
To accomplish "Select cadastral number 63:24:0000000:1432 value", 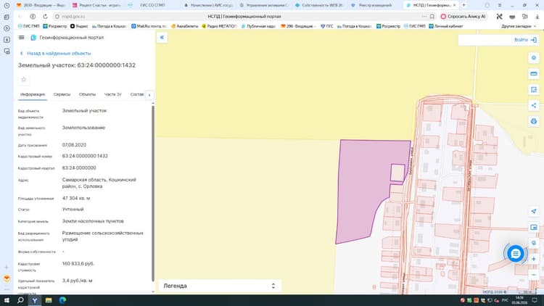I will (x=85, y=156).
